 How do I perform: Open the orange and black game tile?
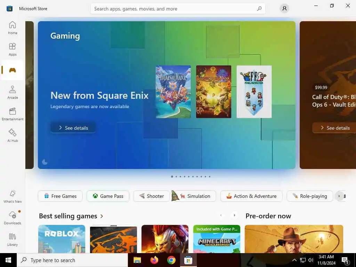[x=114, y=239]
